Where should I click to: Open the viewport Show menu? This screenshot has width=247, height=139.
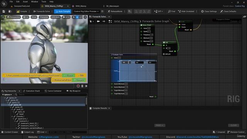[x=34, y=17]
